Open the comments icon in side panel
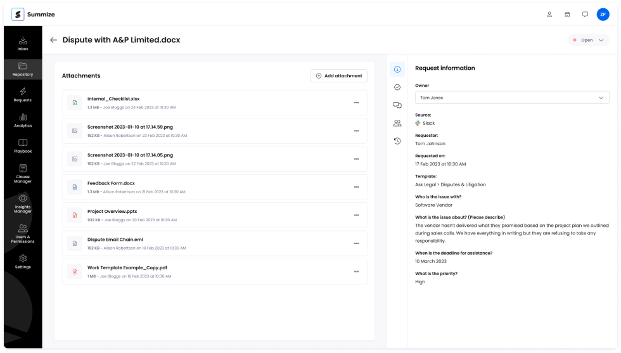Image resolution: width=621 pixels, height=353 pixels. (x=397, y=105)
